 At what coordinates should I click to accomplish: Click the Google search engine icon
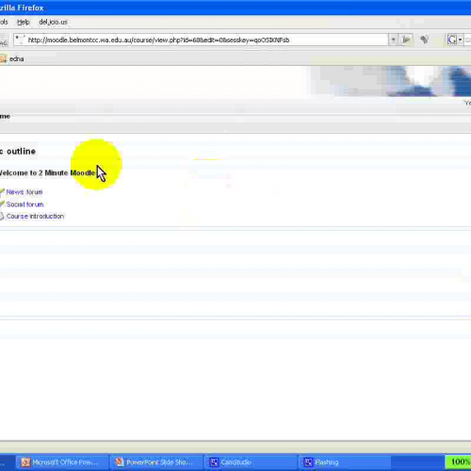[452, 40]
